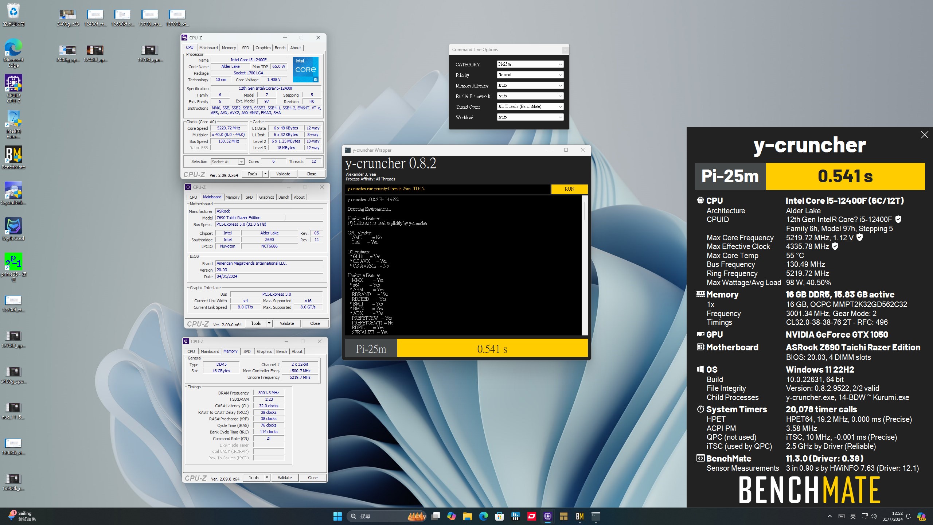
Task: Open the CATEGORY dropdown showing Pi-25m
Action: [x=530, y=64]
